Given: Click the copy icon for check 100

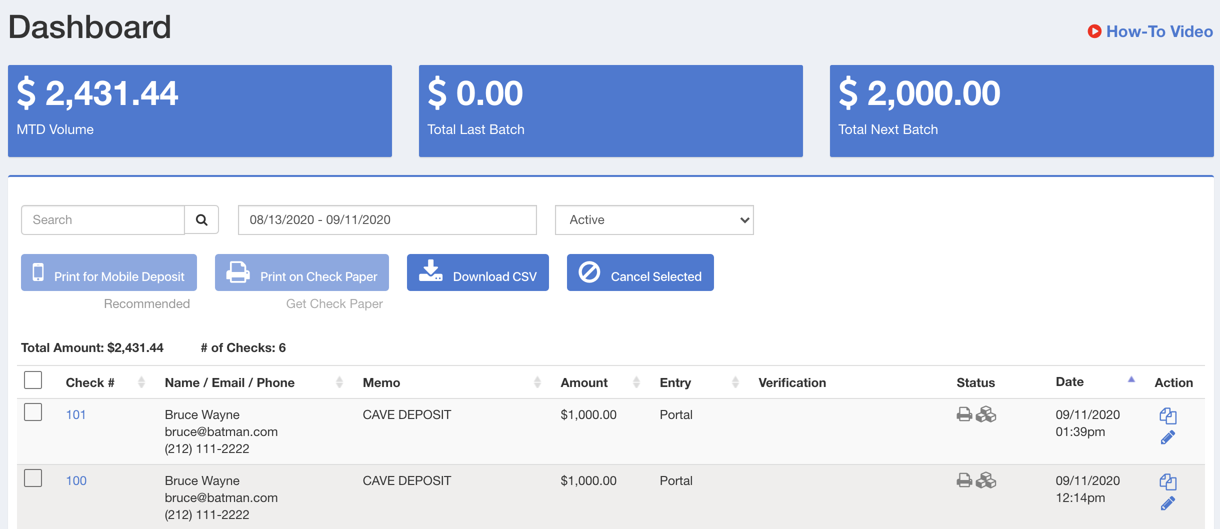Looking at the screenshot, I should coord(1167,481).
